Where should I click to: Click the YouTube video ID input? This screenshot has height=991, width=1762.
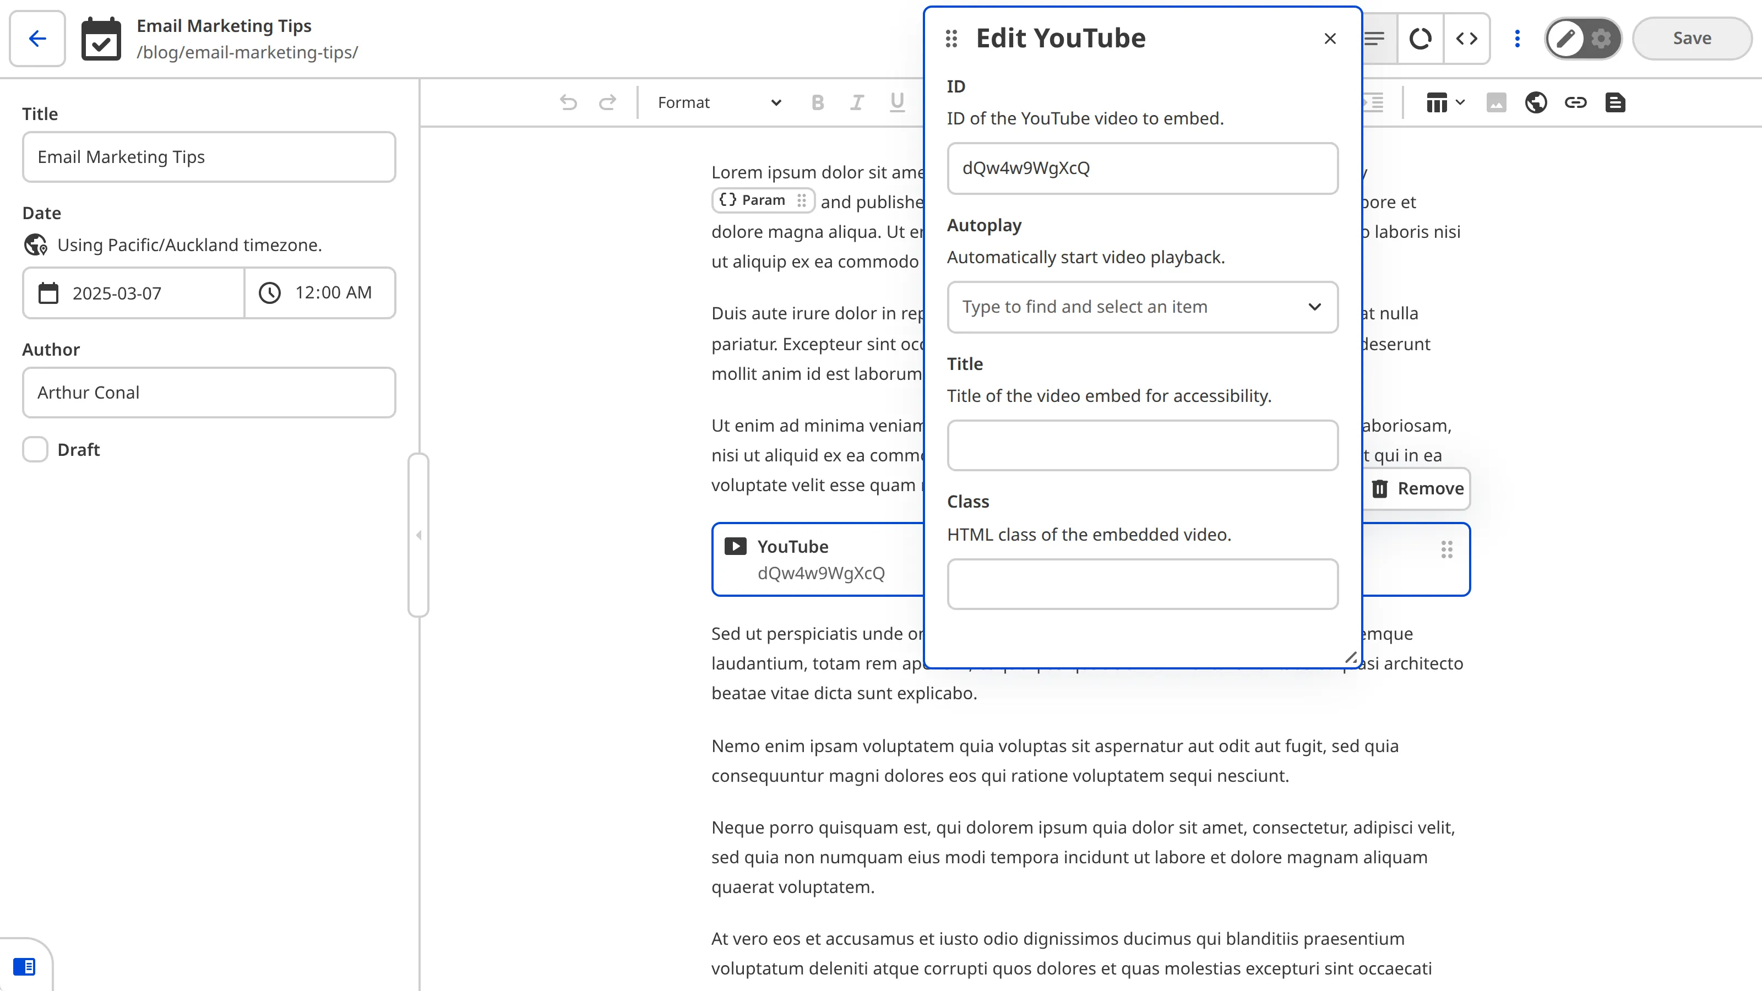tap(1143, 168)
